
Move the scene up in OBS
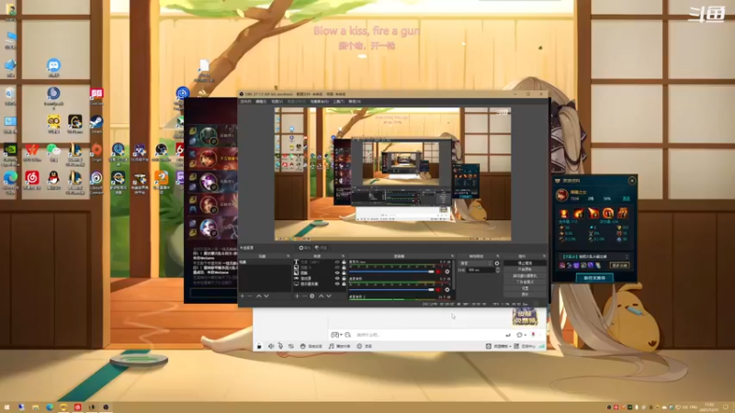coord(259,296)
